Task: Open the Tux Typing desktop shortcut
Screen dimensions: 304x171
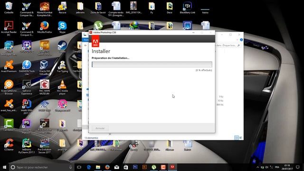Action: click(x=62, y=66)
